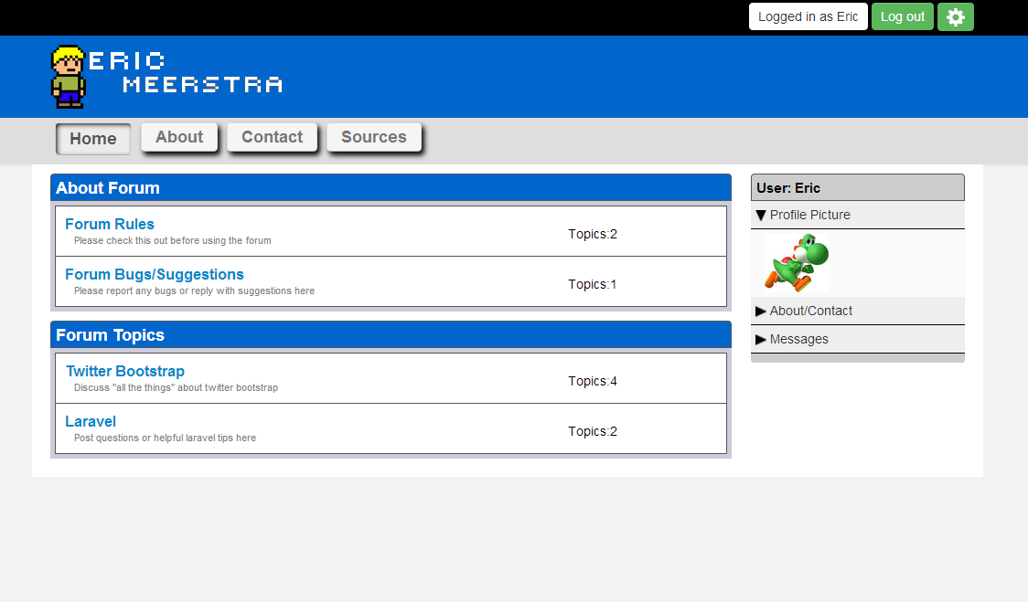Open the About page tab

179,137
